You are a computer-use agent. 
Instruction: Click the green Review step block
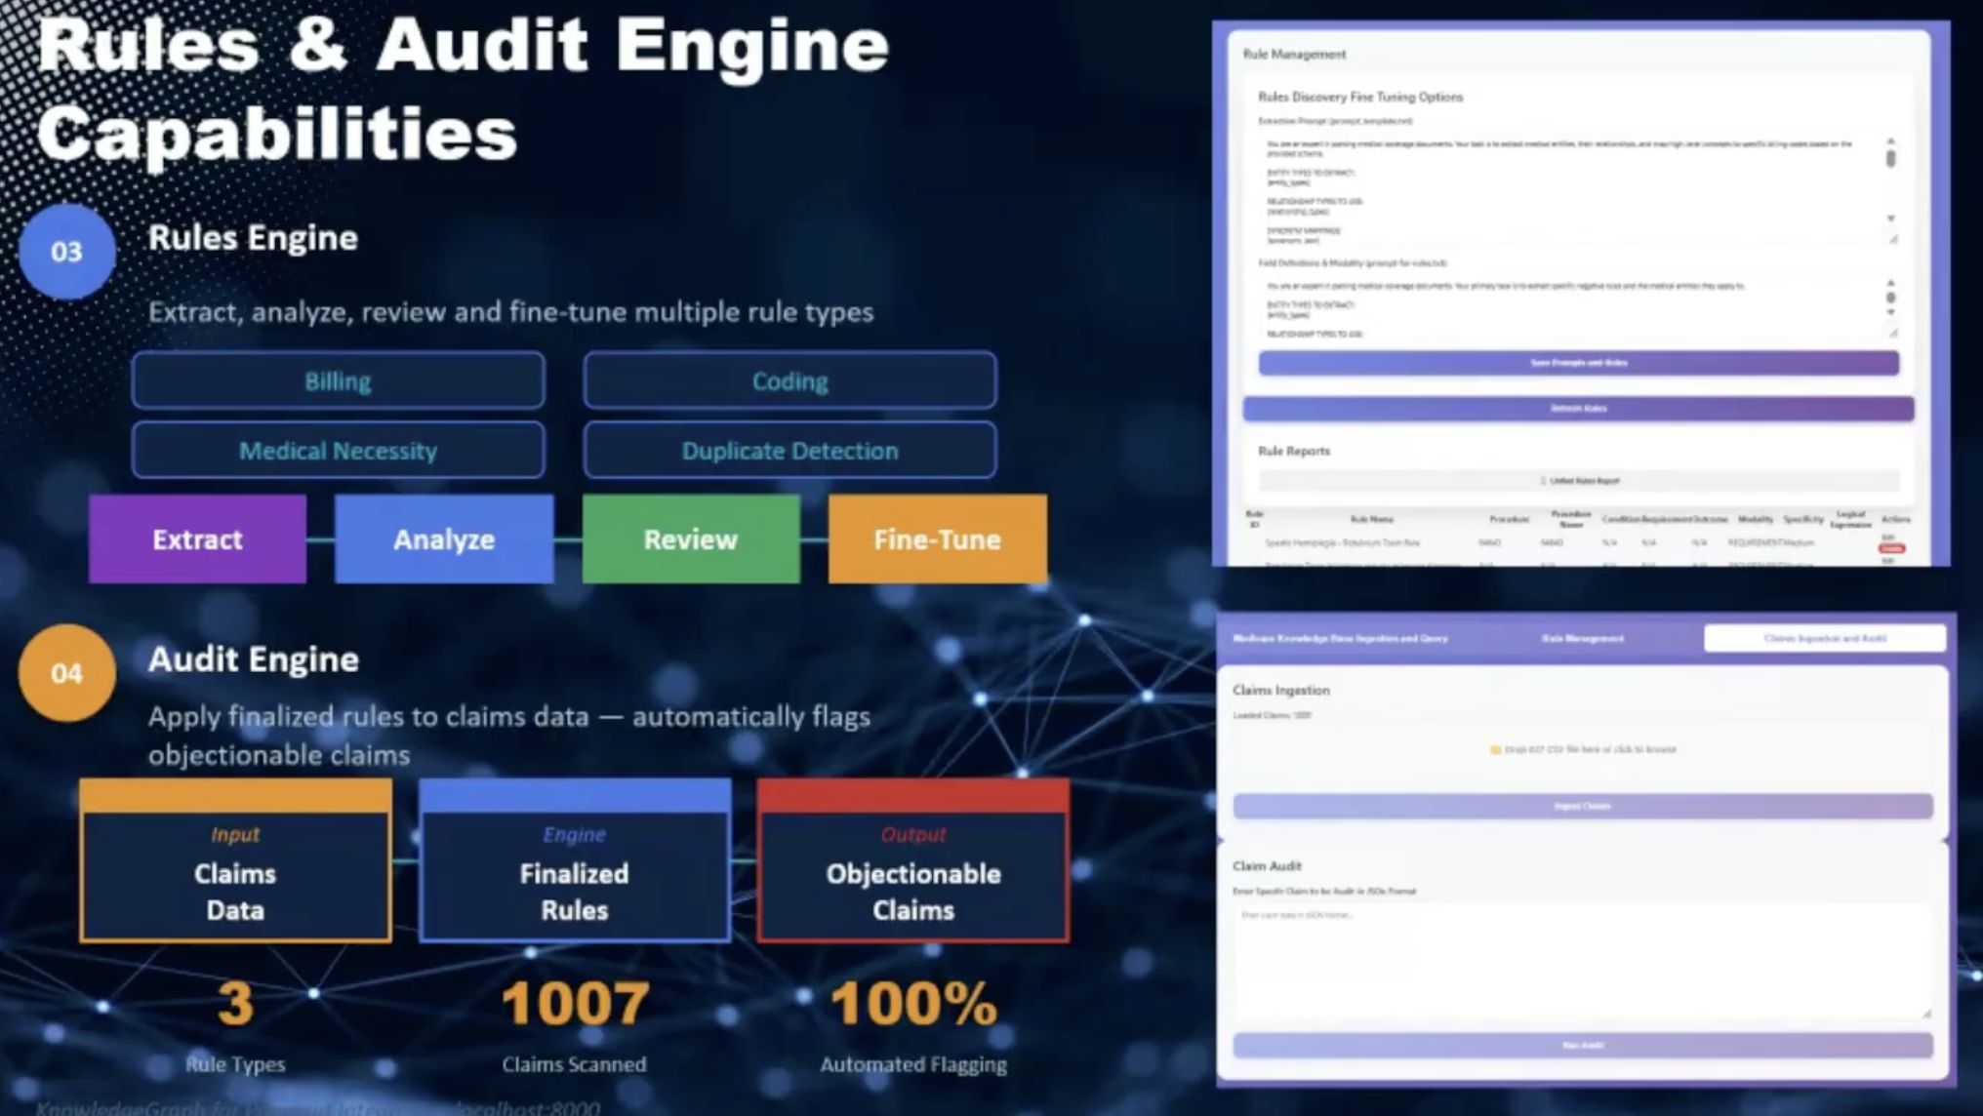pyautogui.click(x=691, y=538)
